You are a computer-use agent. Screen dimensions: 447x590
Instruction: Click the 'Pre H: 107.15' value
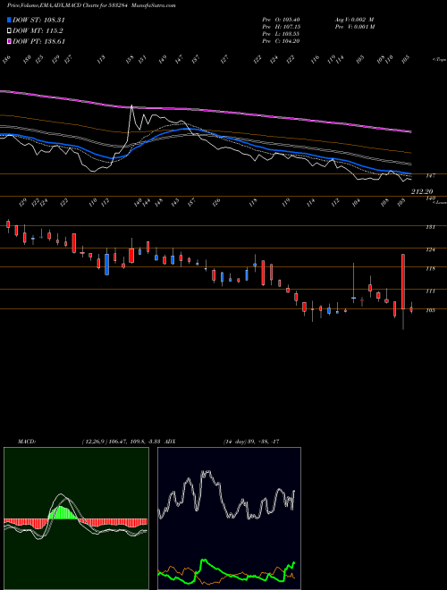pos(281,27)
